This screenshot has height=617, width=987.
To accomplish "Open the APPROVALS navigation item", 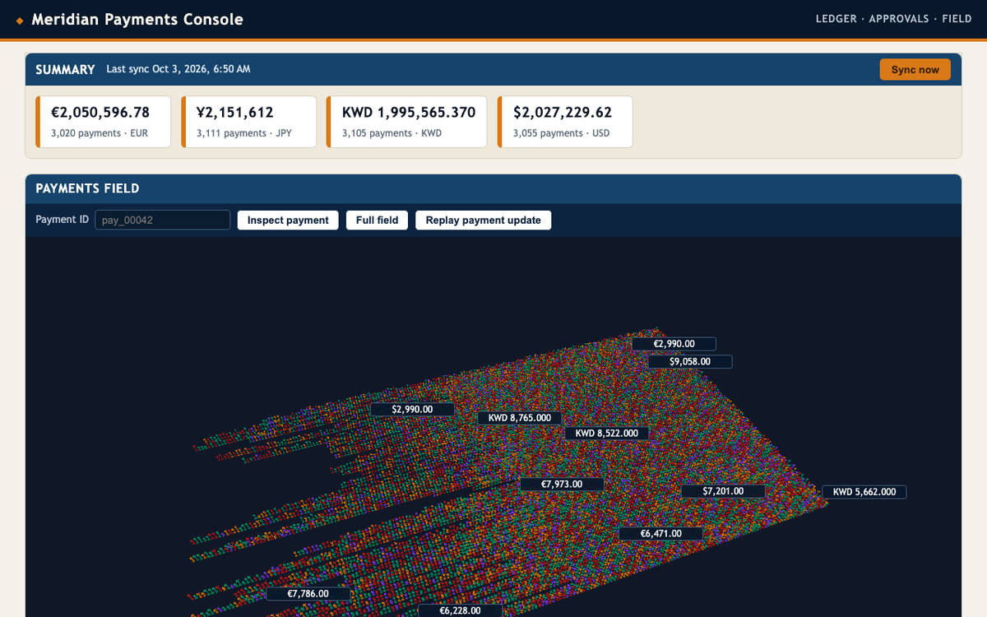I will [899, 19].
